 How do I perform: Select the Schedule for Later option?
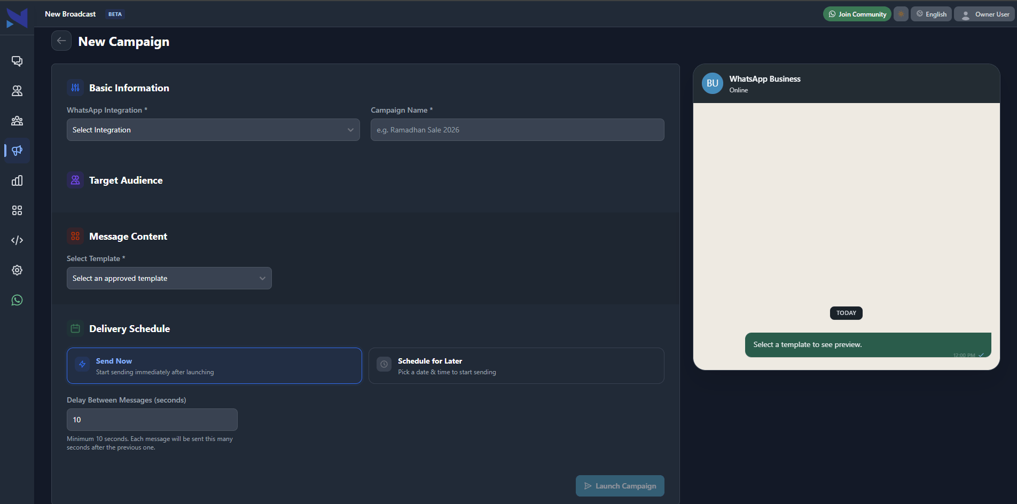(517, 366)
